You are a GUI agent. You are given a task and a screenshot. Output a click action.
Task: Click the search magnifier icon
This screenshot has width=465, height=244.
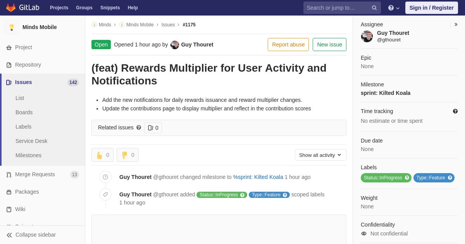pos(374,8)
